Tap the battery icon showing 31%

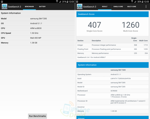[67, 1]
